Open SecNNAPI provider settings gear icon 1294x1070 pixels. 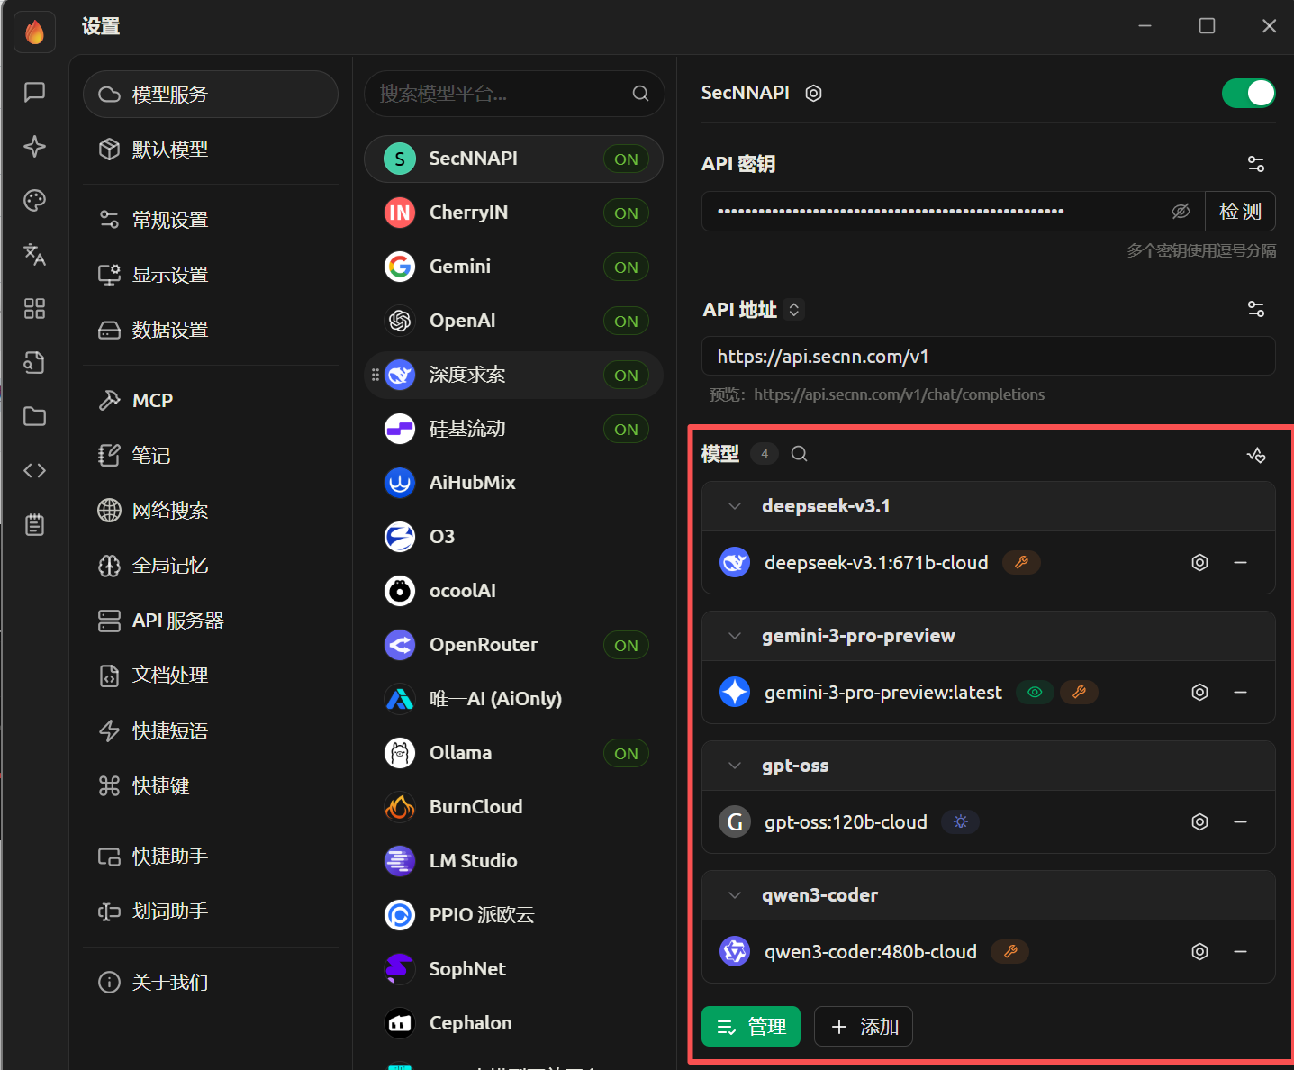click(813, 94)
